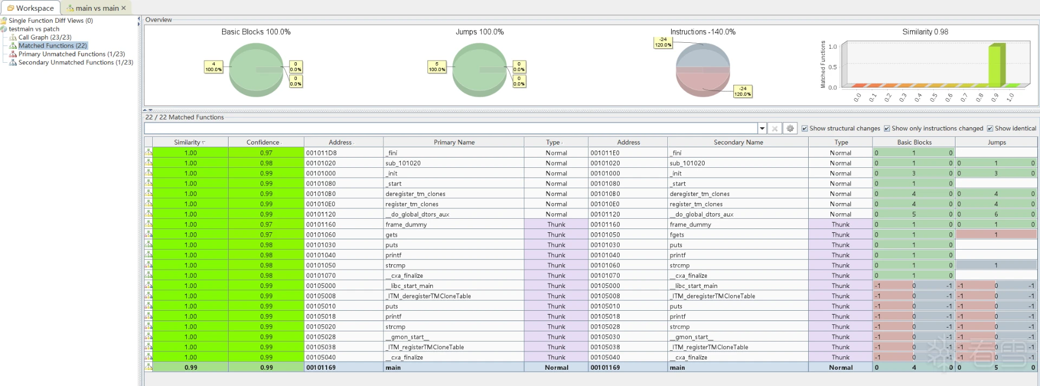Switch to the Workspace tab
Viewport: 1040px width, 386px height.
tap(30, 8)
